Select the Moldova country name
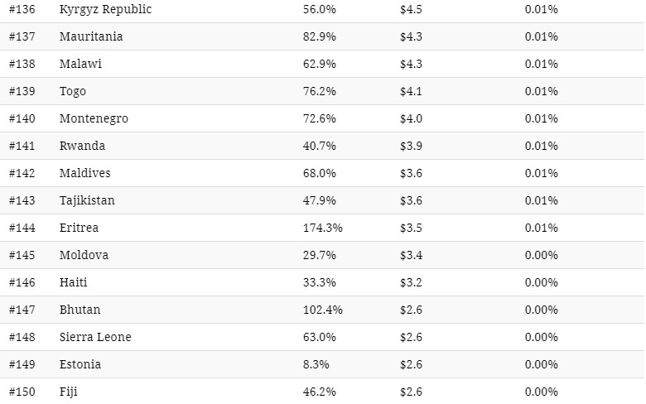646x404 pixels. (x=84, y=255)
